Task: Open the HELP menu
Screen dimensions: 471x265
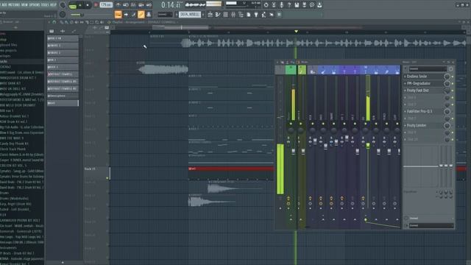Action: coord(53,5)
